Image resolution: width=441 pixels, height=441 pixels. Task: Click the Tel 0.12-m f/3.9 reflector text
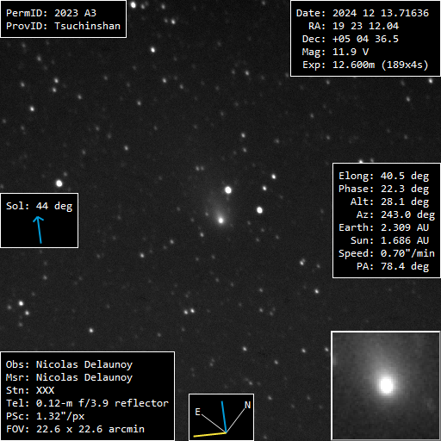[x=87, y=403]
